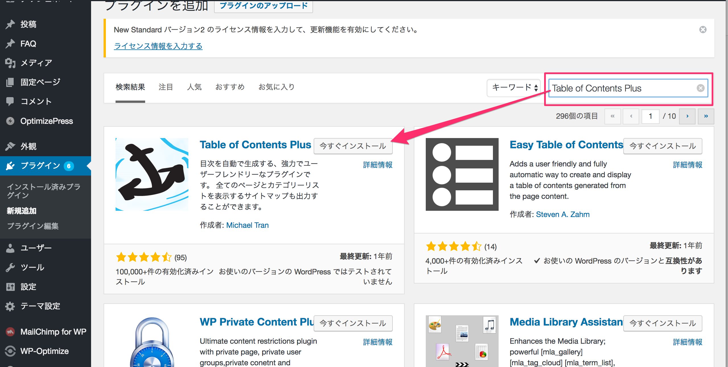Dismiss the New Standard license notice
This screenshot has width=728, height=367.
(x=703, y=30)
